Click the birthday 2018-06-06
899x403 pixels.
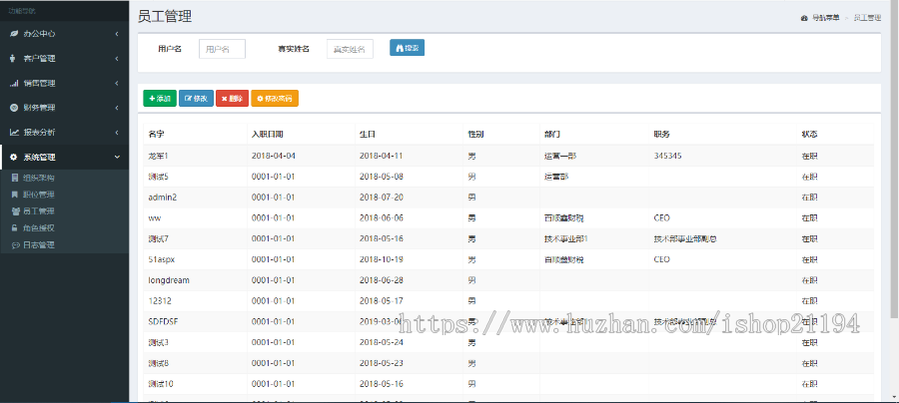point(382,218)
